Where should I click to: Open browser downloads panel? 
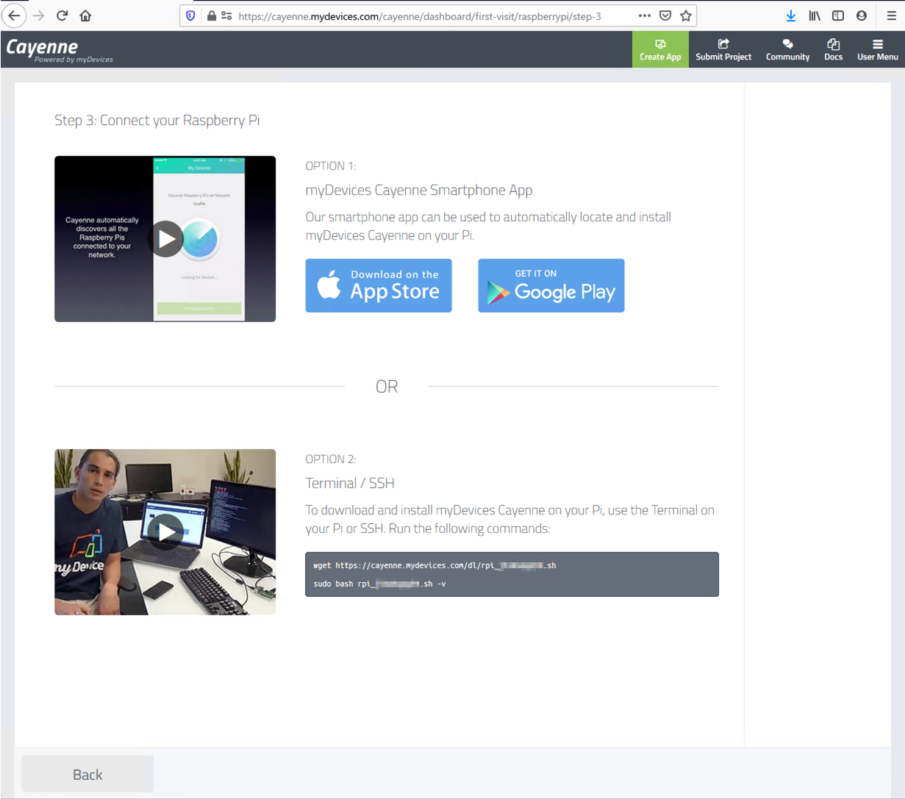pyautogui.click(x=791, y=15)
